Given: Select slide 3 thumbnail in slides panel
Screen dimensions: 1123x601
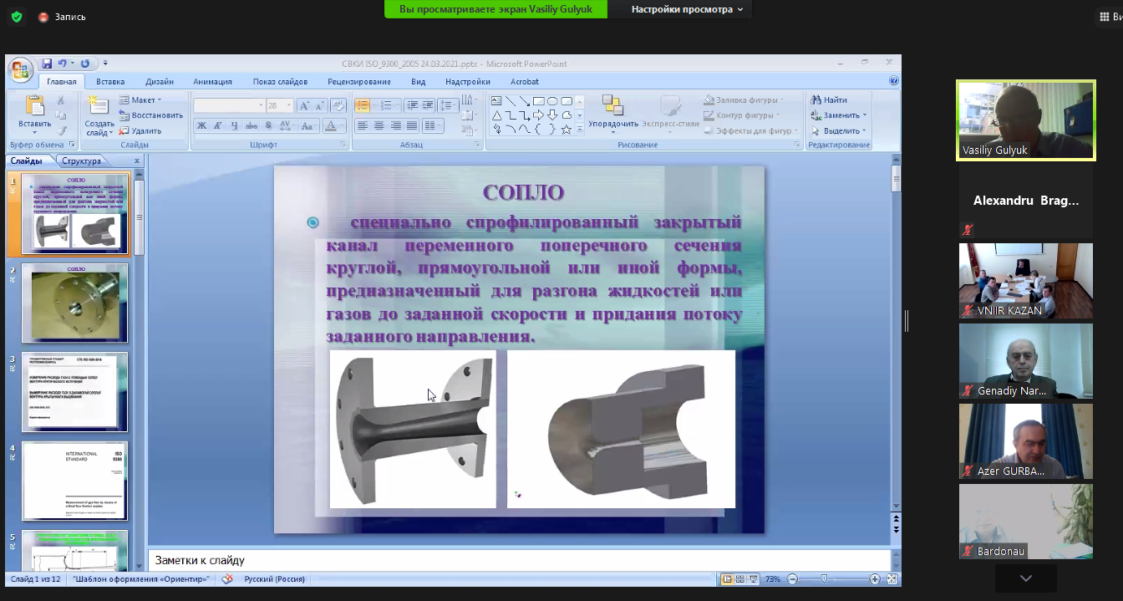Looking at the screenshot, I should pos(74,391).
